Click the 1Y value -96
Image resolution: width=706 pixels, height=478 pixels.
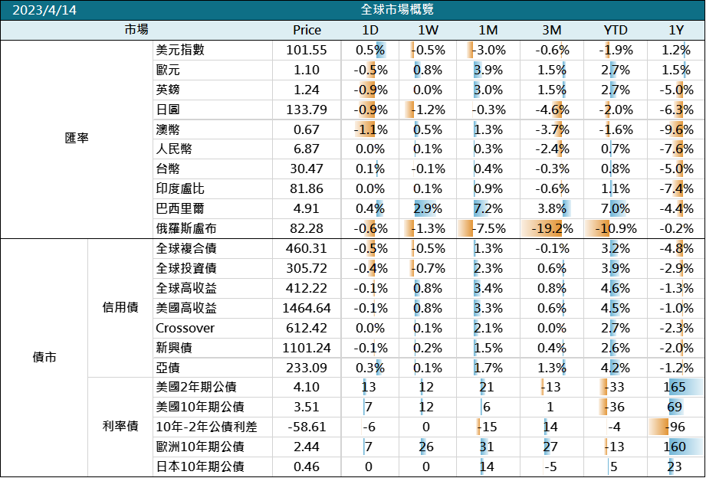pyautogui.click(x=674, y=427)
